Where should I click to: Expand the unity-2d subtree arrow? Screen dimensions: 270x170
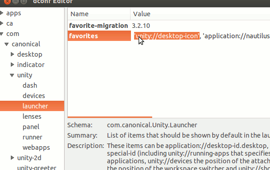(12, 158)
